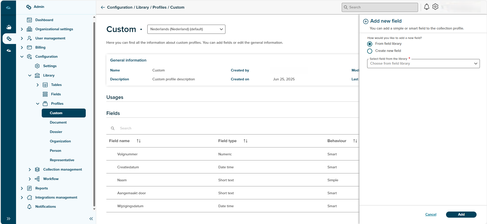Sort the table by Field name

[x=139, y=141]
